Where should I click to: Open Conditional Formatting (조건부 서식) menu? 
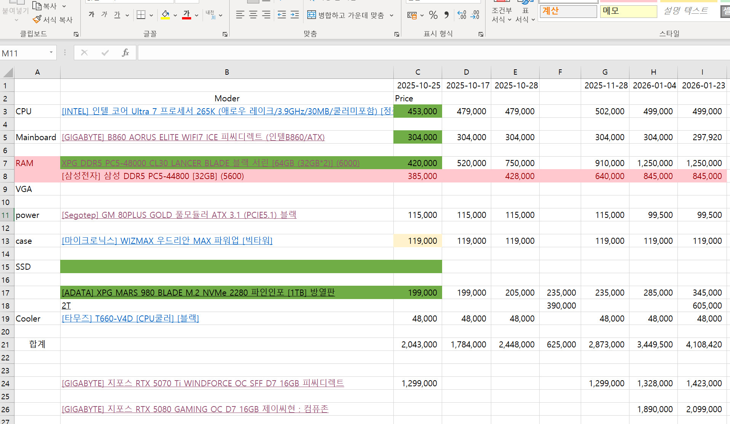(501, 15)
